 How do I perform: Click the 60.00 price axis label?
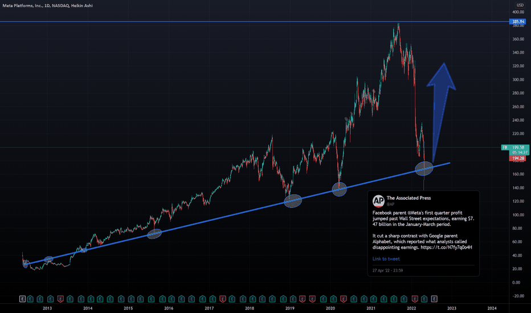(x=517, y=242)
